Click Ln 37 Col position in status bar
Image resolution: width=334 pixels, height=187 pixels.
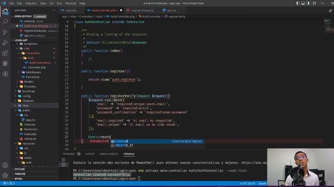pyautogui.click(x=247, y=183)
